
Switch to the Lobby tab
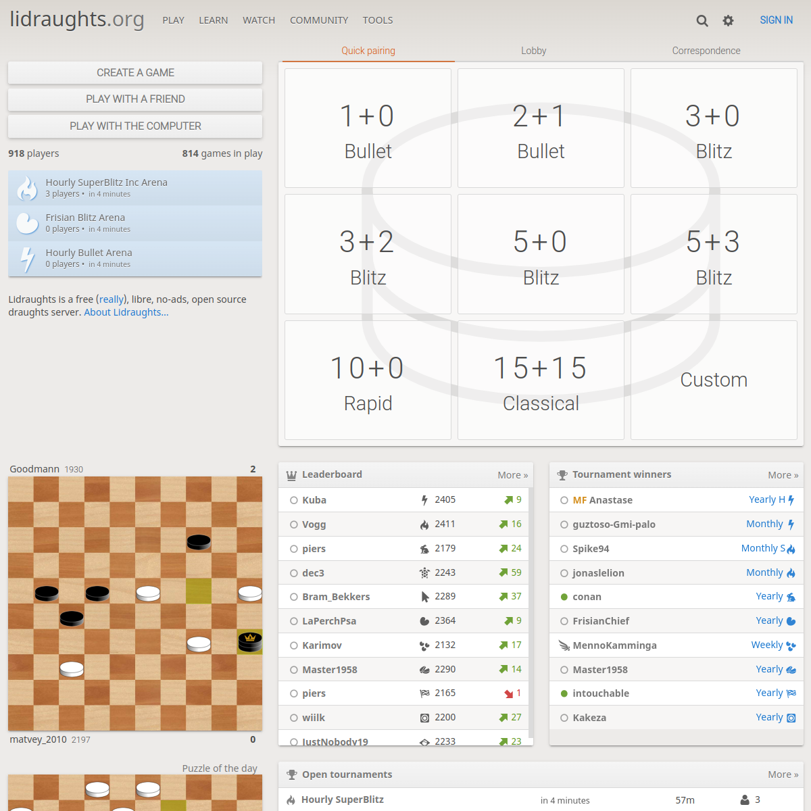click(533, 50)
